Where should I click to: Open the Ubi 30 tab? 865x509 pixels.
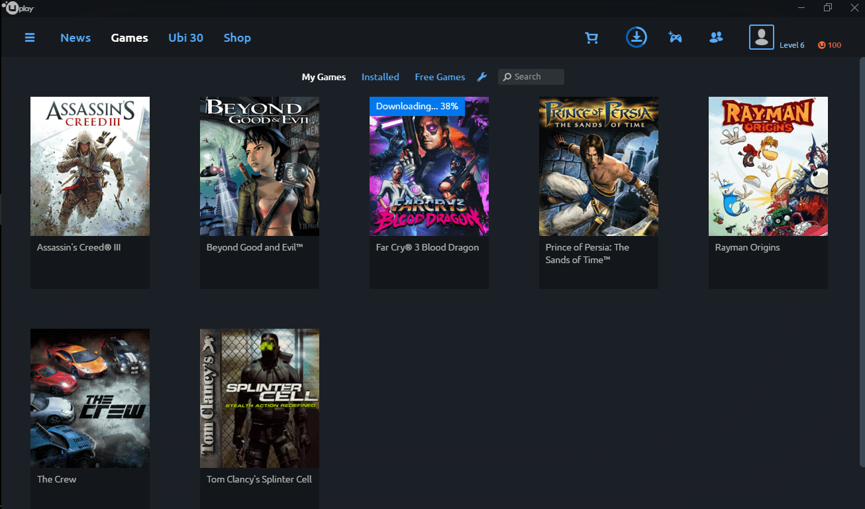185,38
